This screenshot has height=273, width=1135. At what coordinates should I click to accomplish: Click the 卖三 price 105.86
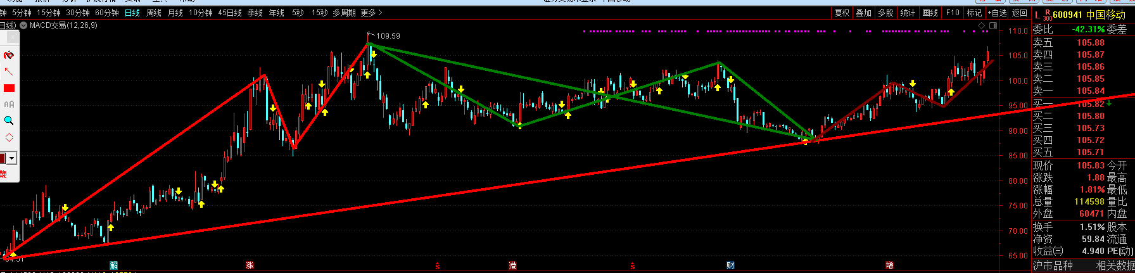coord(1090,67)
